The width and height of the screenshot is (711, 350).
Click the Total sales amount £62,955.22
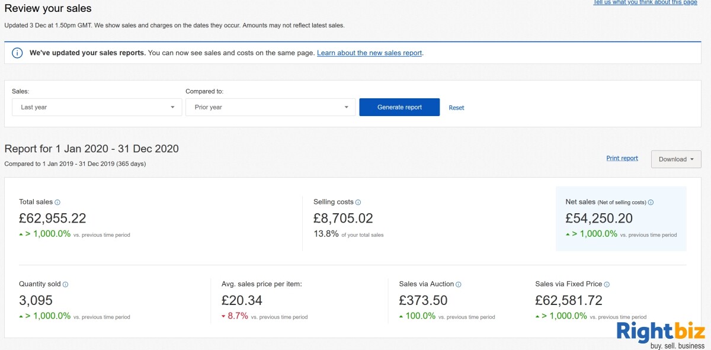click(x=53, y=219)
